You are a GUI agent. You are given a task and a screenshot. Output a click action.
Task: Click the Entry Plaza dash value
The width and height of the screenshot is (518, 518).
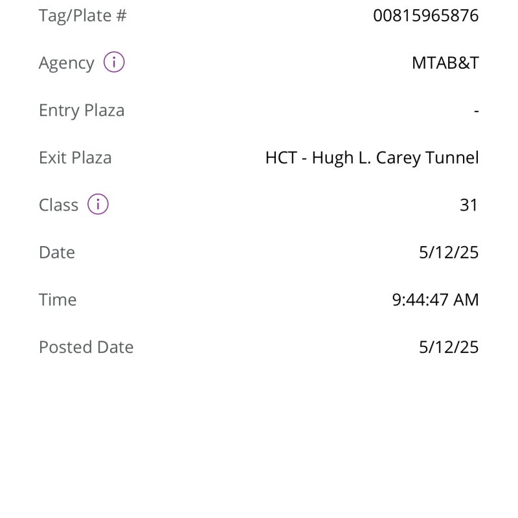click(476, 111)
